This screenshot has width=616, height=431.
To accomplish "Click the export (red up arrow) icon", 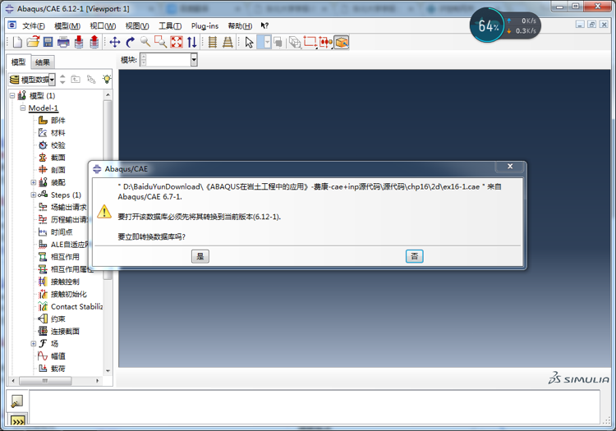I will click(x=94, y=42).
